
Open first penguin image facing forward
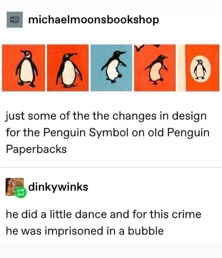[x=23, y=68]
